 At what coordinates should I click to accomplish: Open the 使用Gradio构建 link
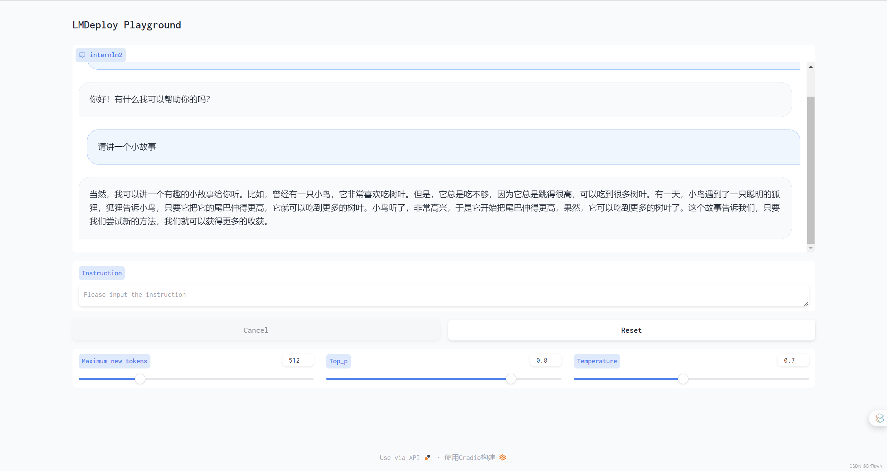tap(475, 457)
